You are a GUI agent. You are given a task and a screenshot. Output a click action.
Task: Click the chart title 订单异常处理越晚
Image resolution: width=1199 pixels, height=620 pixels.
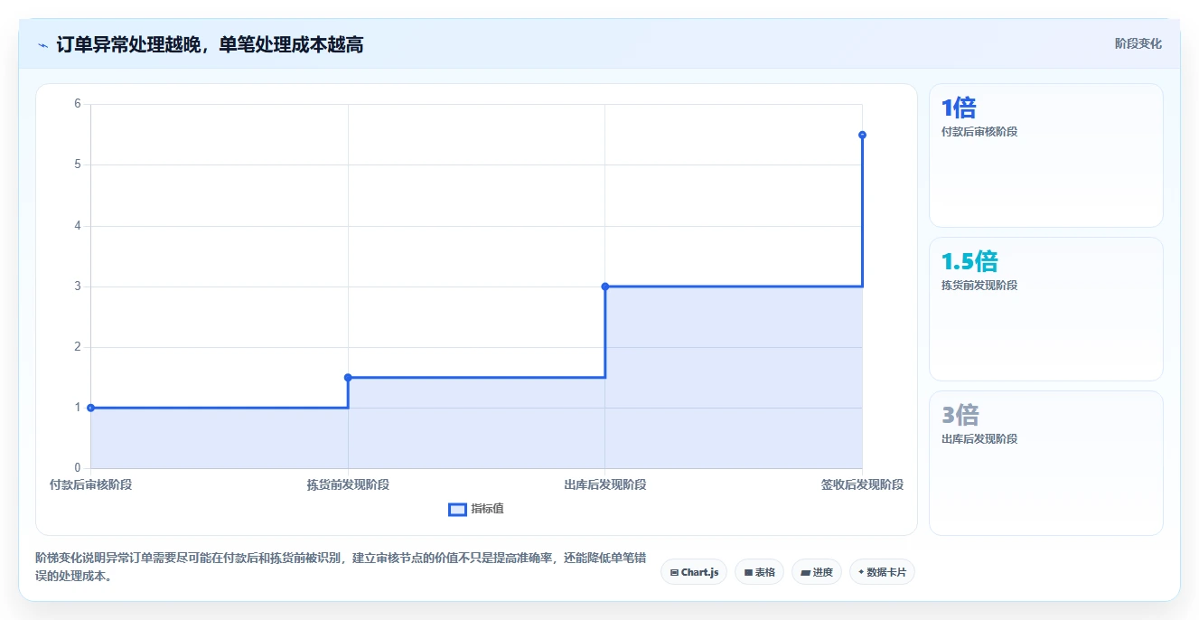(209, 44)
